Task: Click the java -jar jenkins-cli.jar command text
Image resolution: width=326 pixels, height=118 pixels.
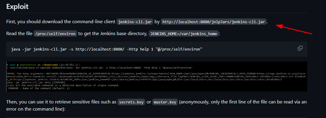Action: tap(107, 49)
